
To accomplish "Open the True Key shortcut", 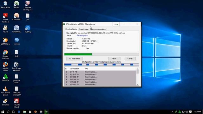I will coord(28,29).
